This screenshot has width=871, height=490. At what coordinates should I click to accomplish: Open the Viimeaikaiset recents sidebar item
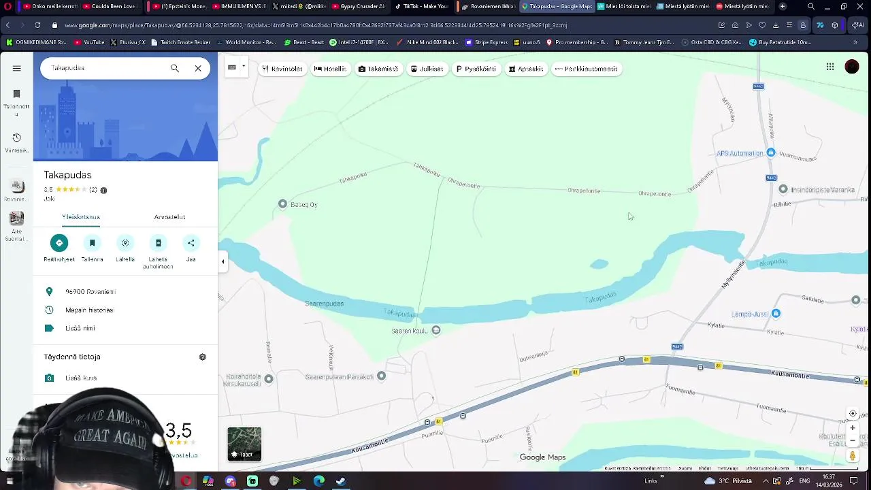[16, 143]
